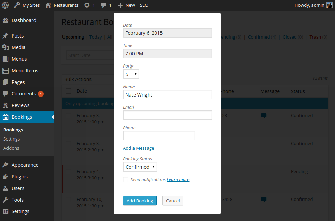335x221 pixels.
Task: Click the Reviews award icon in sidebar
Action: pos(5,105)
